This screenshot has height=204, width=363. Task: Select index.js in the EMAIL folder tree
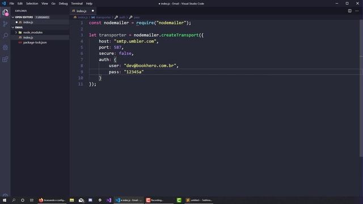[x=28, y=37]
